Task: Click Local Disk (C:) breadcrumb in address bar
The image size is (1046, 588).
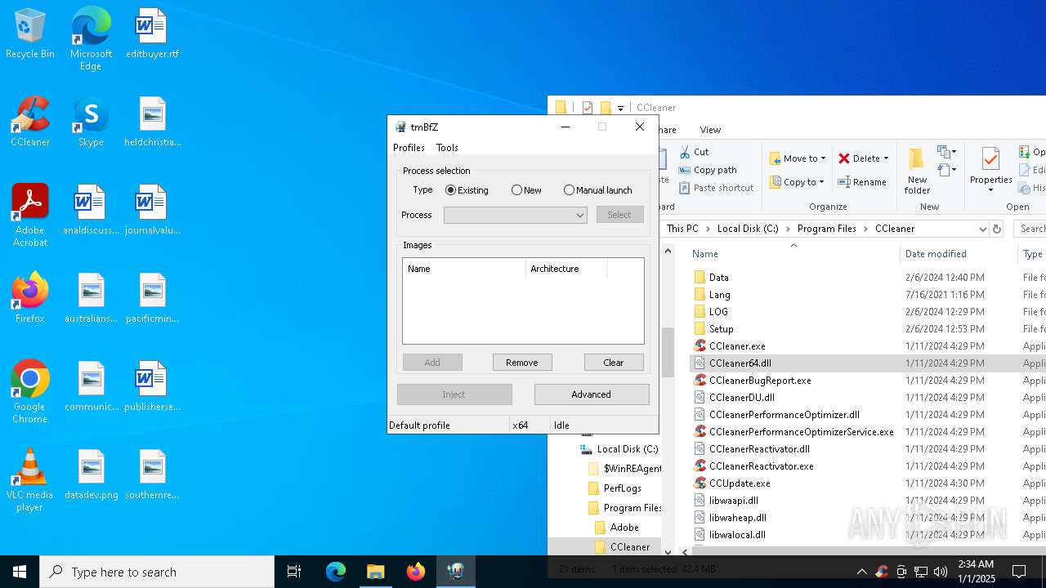Action: (748, 229)
